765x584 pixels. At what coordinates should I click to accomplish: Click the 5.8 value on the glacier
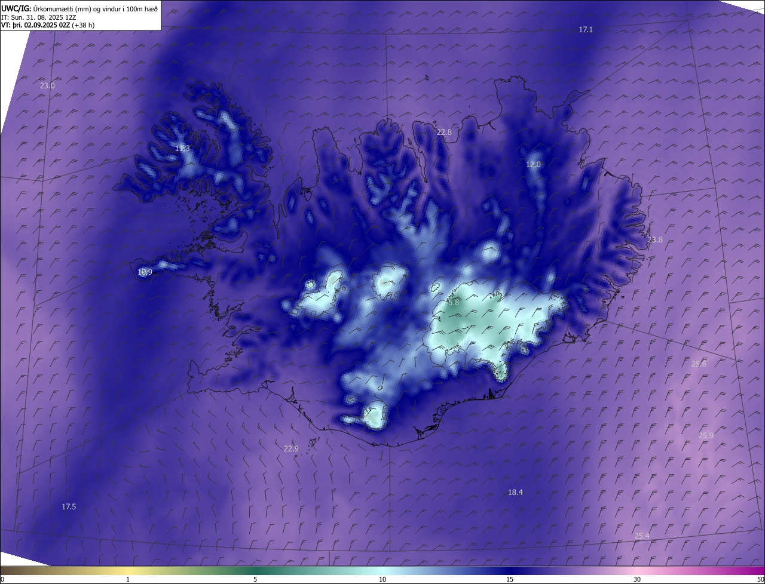pos(454,302)
